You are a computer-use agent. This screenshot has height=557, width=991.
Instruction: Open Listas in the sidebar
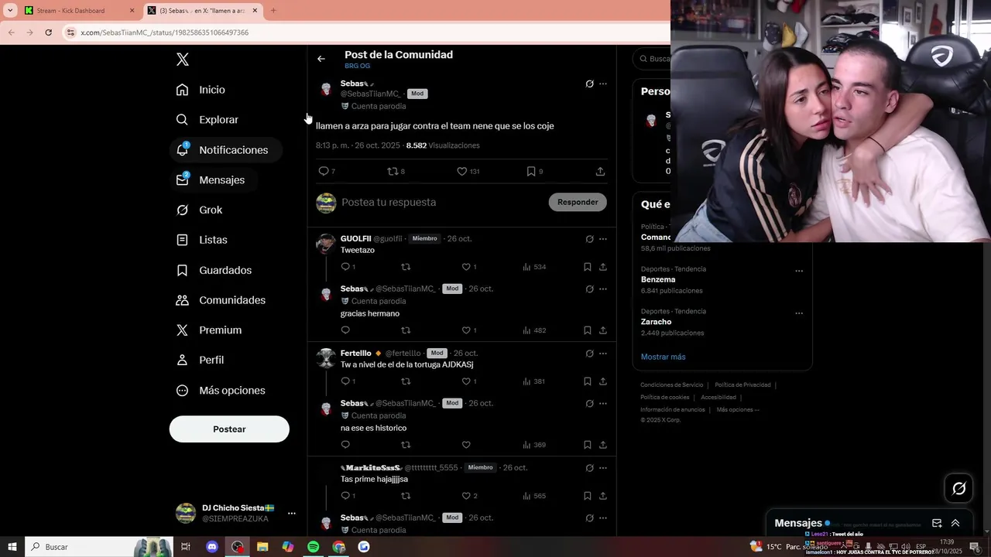pyautogui.click(x=201, y=240)
